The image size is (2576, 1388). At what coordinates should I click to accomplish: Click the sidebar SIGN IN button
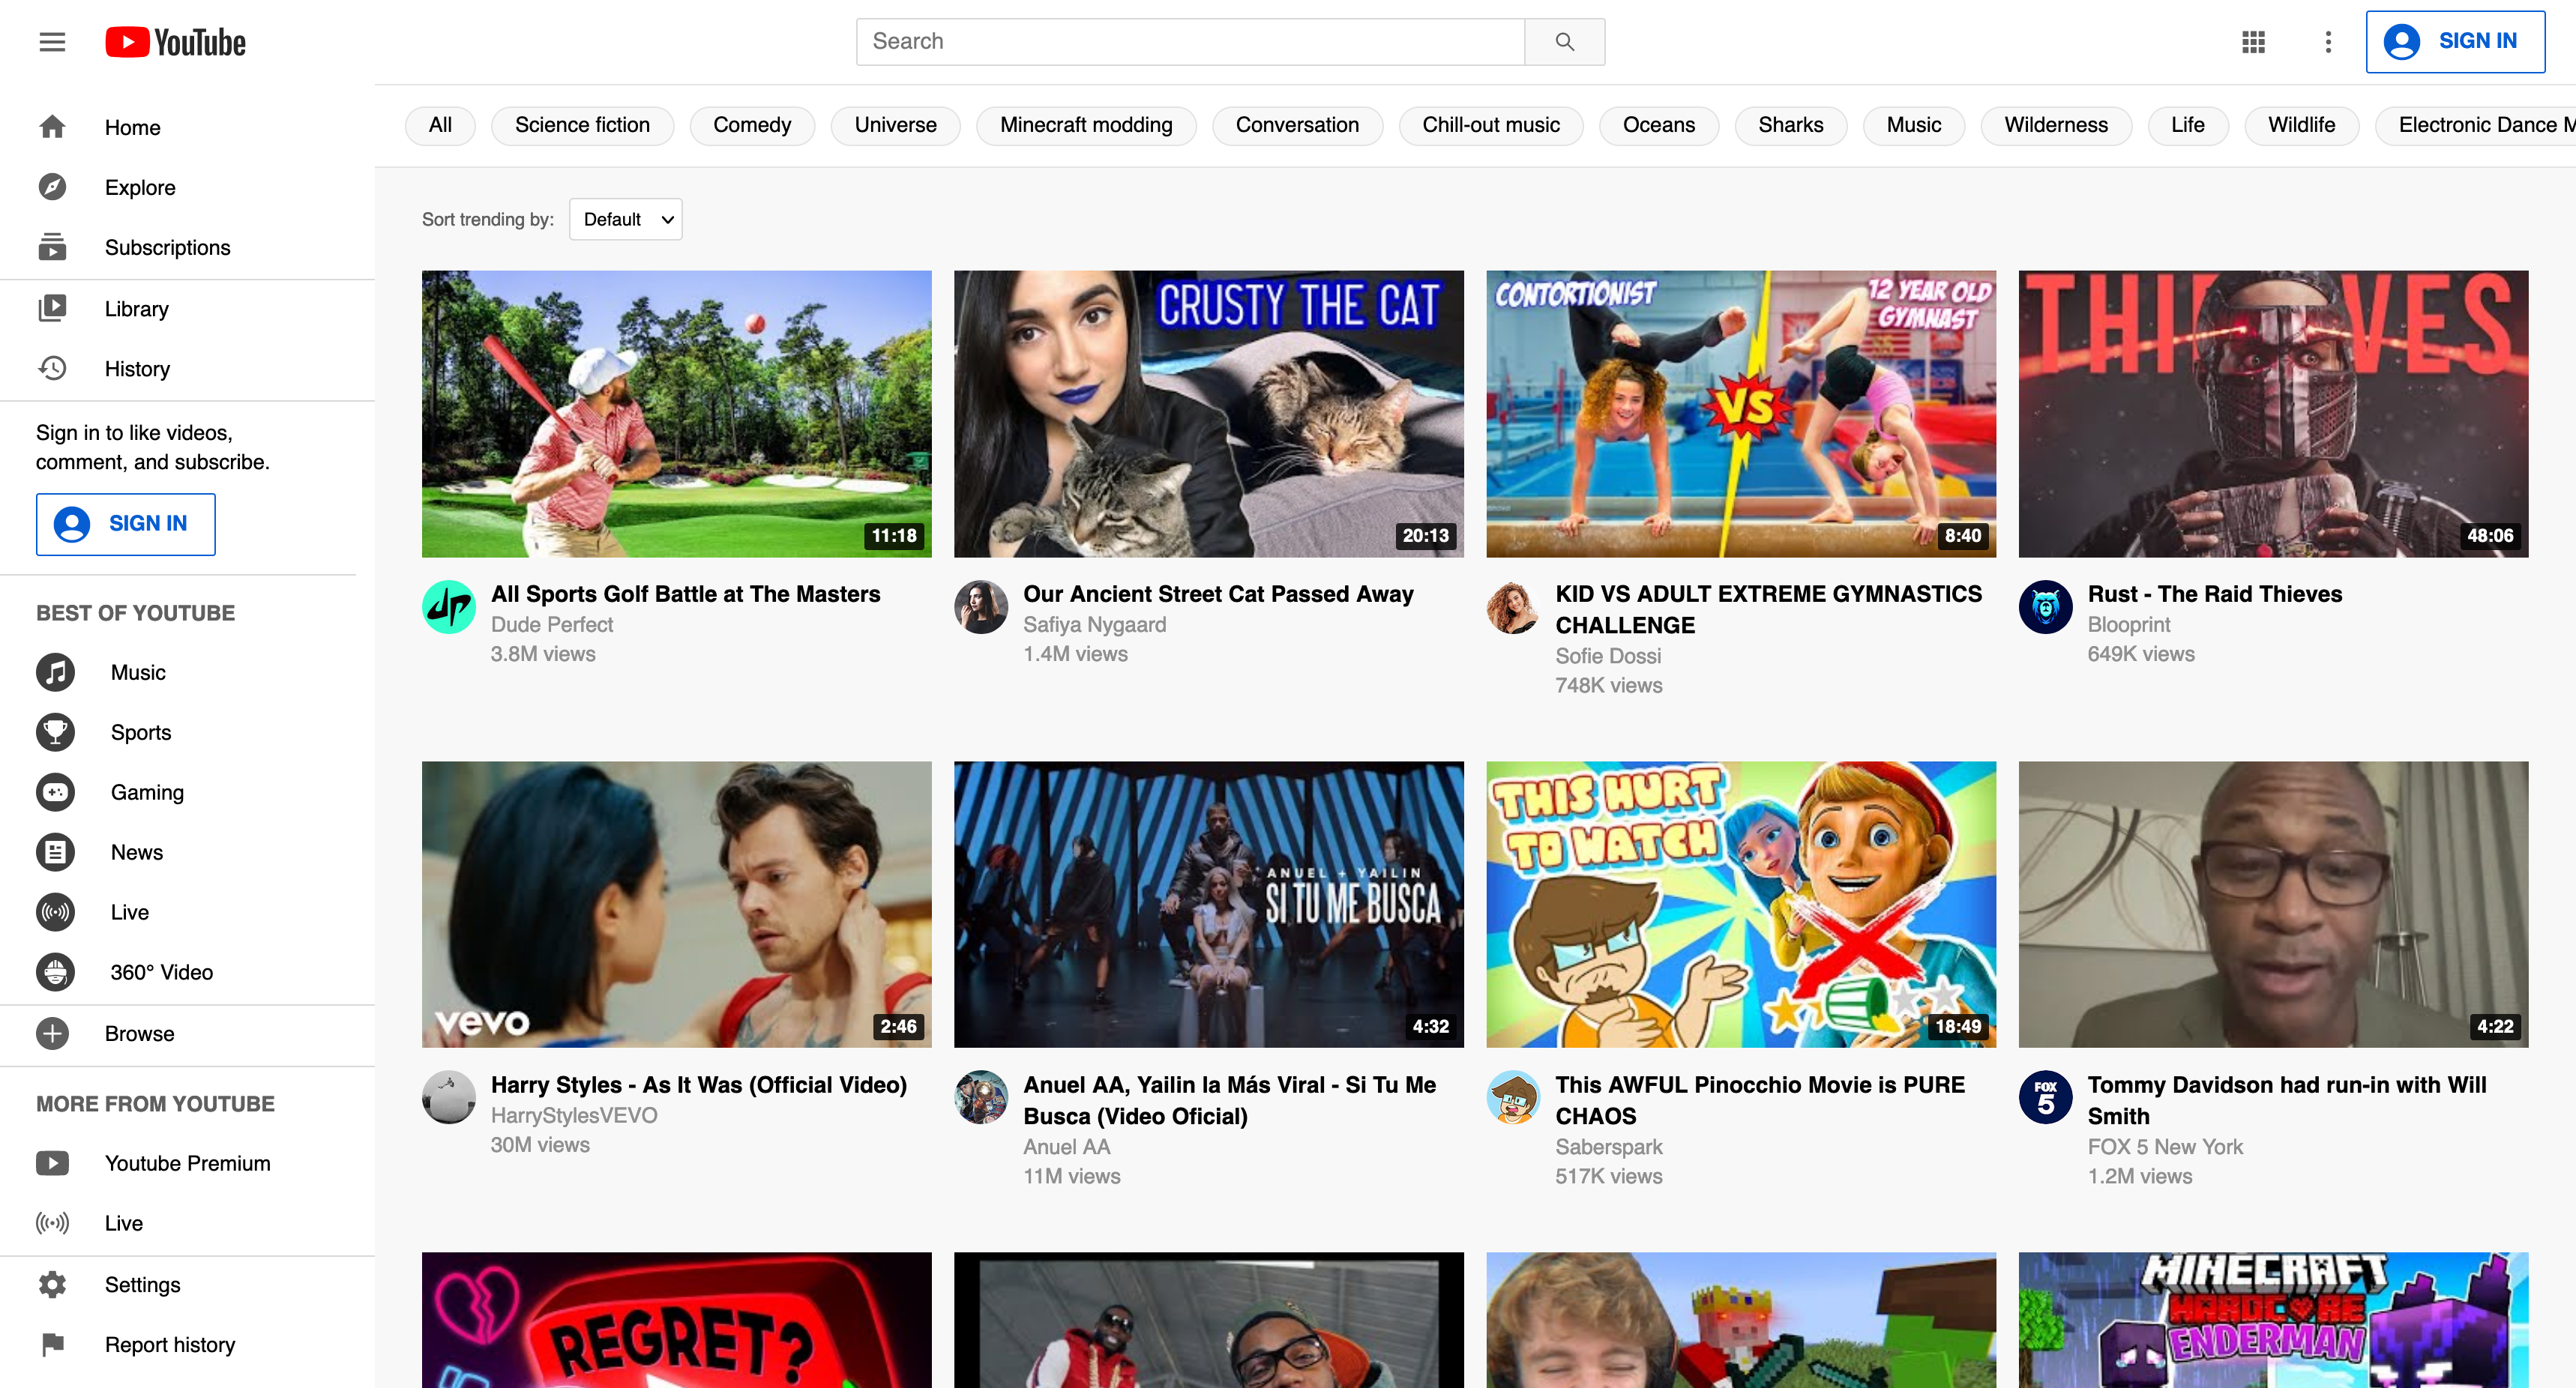[126, 524]
